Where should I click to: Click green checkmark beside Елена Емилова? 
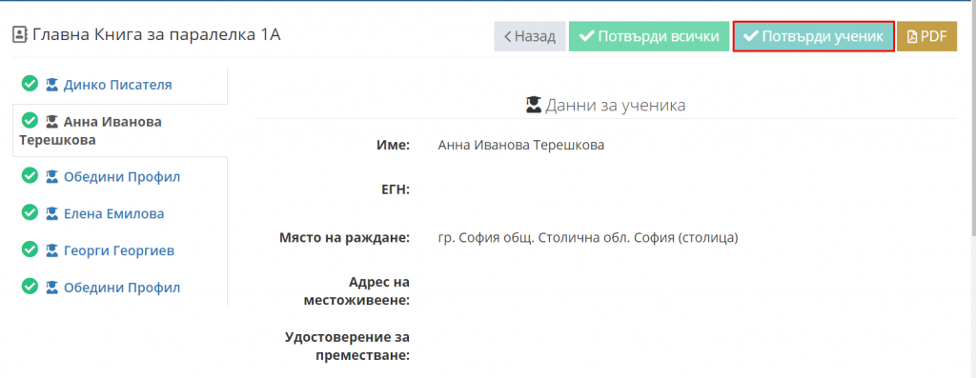(x=30, y=213)
